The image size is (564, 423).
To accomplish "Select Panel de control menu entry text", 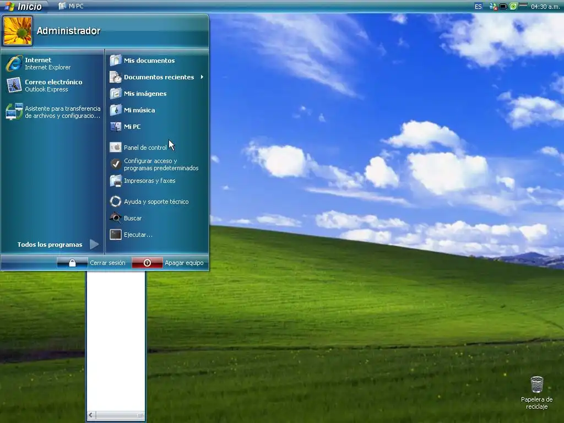I will point(145,148).
